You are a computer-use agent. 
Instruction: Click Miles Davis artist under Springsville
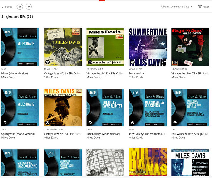click(8, 138)
